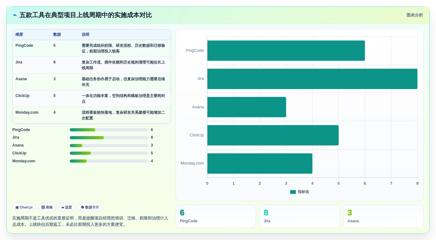Click the Monday.com y-axis label on chart
Viewport: 436px width, 240px height.
(x=192, y=163)
